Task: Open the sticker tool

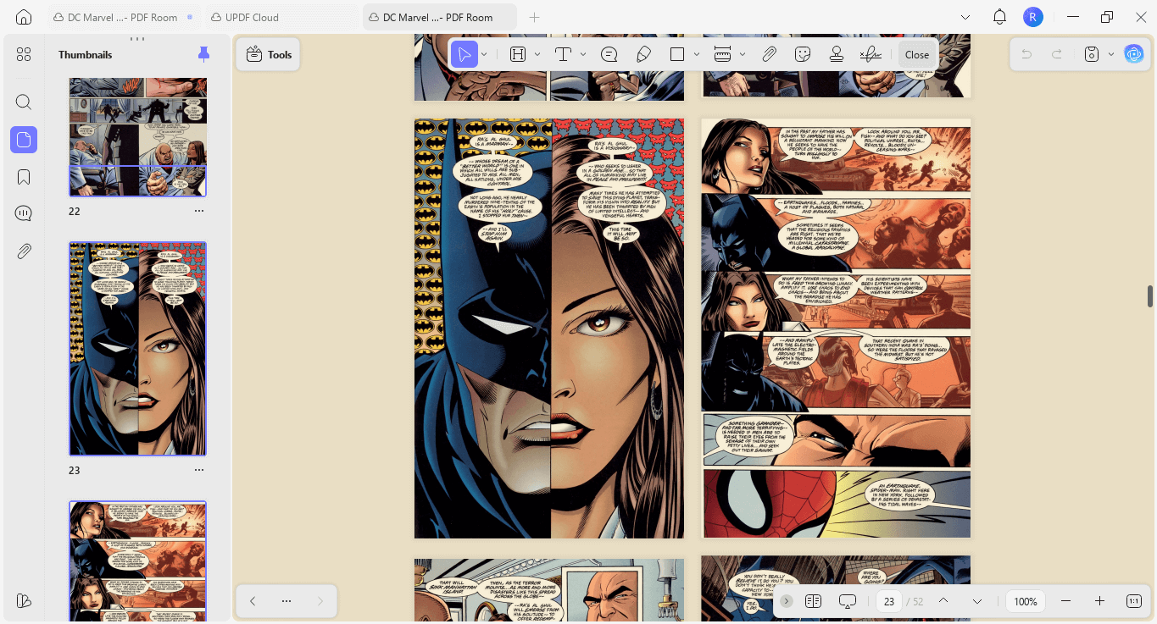Action: click(x=803, y=54)
